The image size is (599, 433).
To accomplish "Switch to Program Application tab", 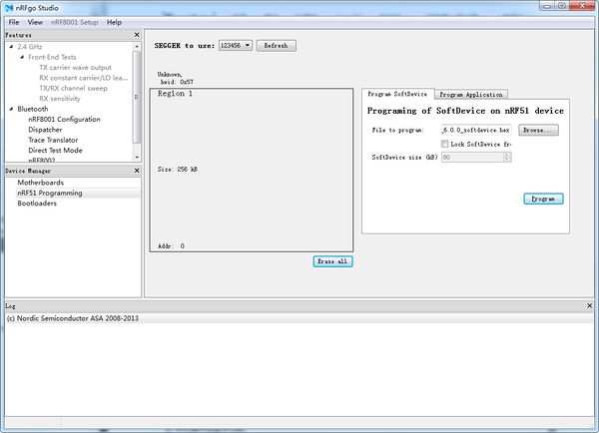I will [471, 95].
